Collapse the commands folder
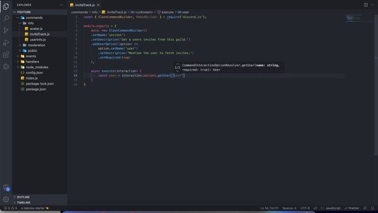 (x=40, y=18)
